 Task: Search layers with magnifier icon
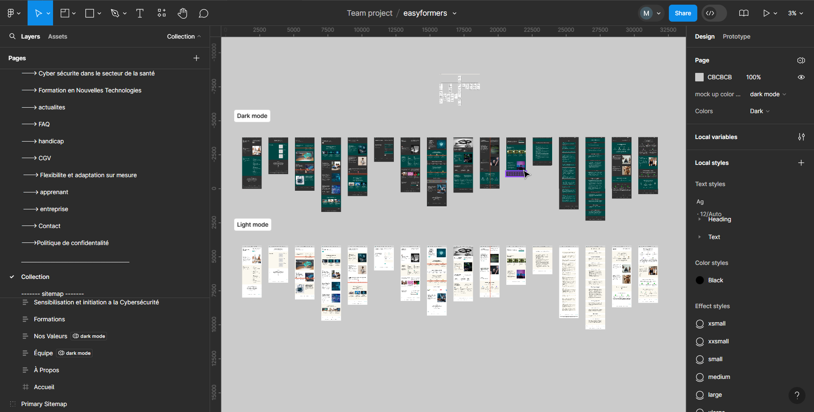(12, 36)
